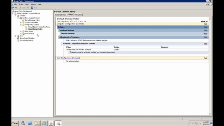Click the clock in the system tray
This screenshot has height=126, width=224.
click(x=206, y=123)
